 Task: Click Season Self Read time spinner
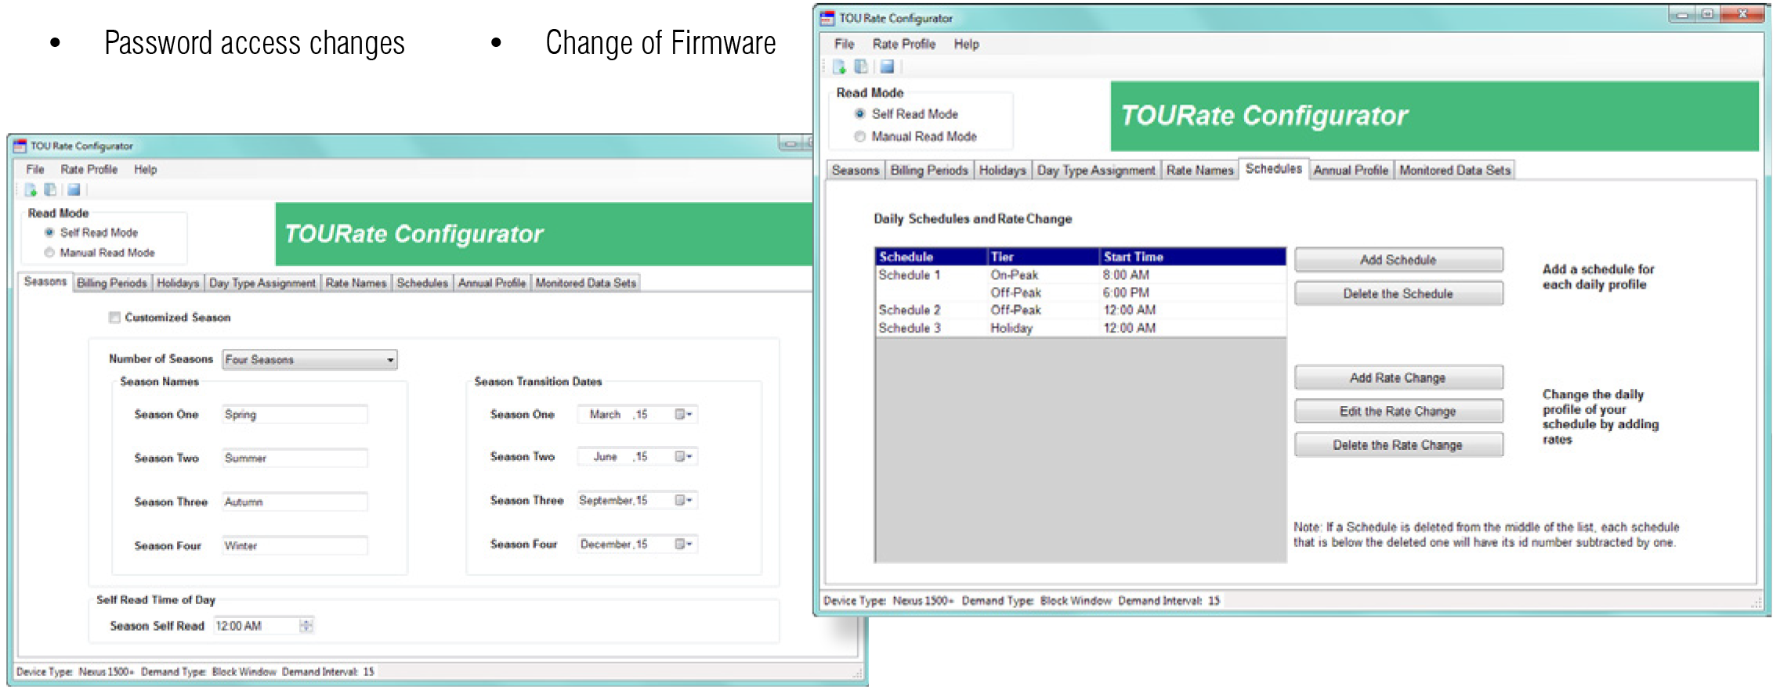pyautogui.click(x=306, y=625)
